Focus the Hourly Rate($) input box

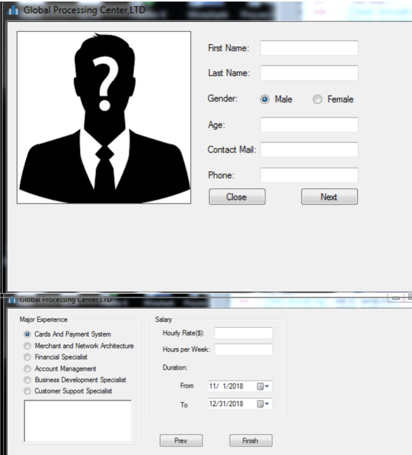[244, 333]
